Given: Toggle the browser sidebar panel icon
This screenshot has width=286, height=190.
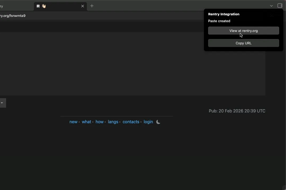Looking at the screenshot, I should (280, 6).
